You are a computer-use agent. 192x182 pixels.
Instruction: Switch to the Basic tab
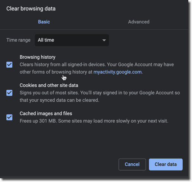pyautogui.click(x=44, y=22)
